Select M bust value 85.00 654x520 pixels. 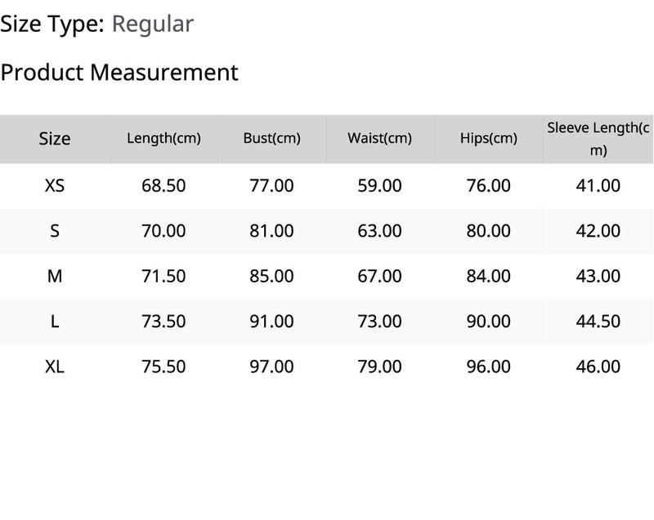click(x=271, y=276)
